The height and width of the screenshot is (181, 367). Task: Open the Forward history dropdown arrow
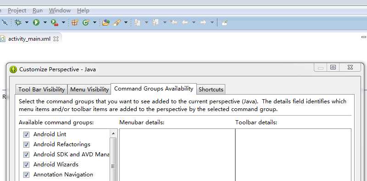coord(212,22)
